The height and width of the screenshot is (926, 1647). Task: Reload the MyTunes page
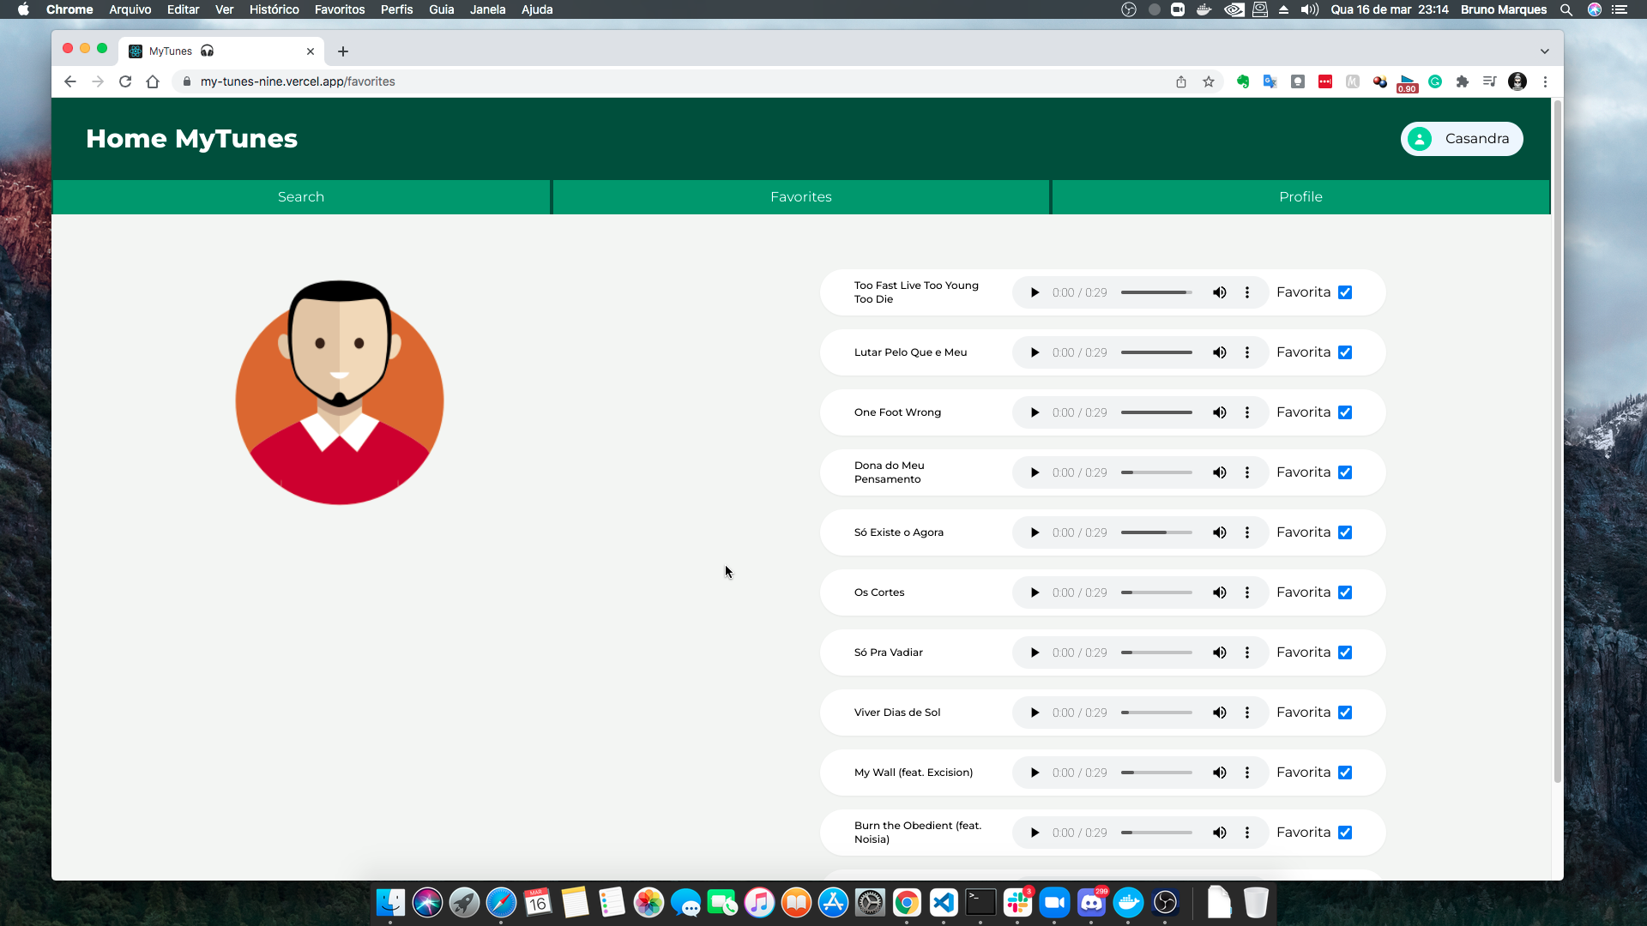pyautogui.click(x=125, y=81)
